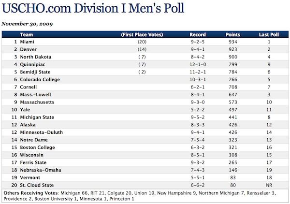Click the Notre Dame team name

[x=33, y=140]
